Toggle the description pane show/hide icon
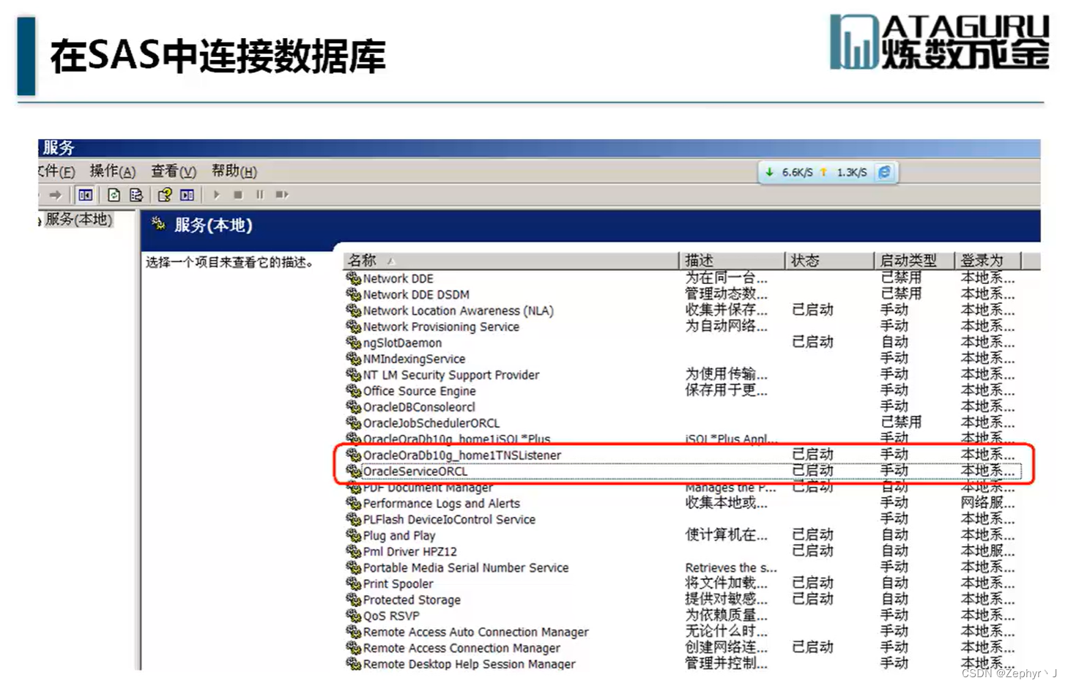 185,195
